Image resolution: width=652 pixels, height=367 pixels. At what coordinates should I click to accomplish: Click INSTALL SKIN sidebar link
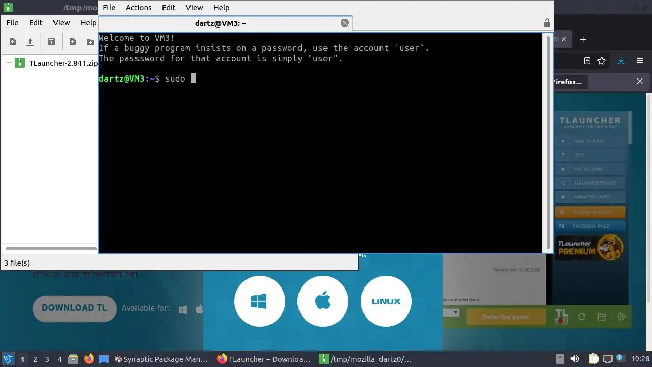coord(590,169)
